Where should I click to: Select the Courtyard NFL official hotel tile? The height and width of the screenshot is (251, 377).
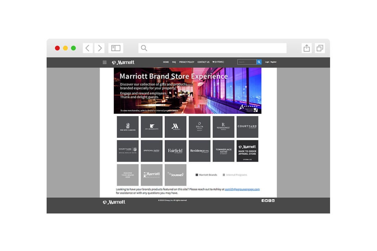click(x=128, y=151)
